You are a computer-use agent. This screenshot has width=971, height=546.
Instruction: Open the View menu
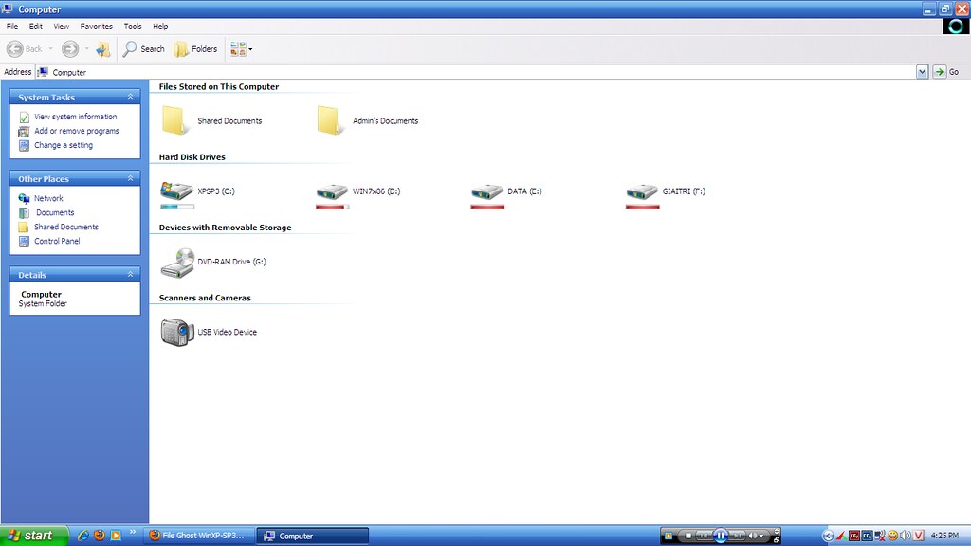point(62,27)
